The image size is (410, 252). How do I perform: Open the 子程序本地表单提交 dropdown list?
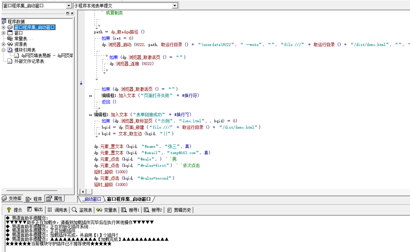coord(175,6)
